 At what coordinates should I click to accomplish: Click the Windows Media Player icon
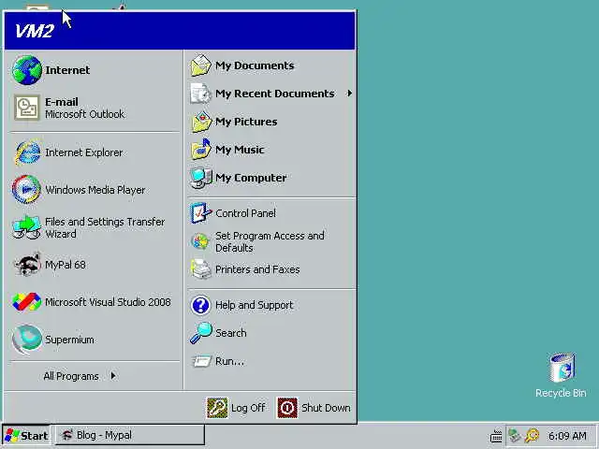pyautogui.click(x=27, y=189)
